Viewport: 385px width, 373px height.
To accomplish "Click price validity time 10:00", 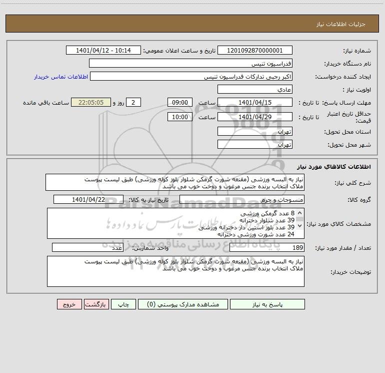I will point(179,117).
